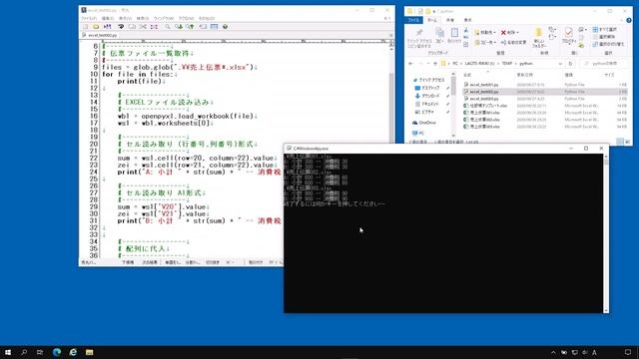Open File Explorer from taskbar
This screenshot has width=639, height=359.
point(89,352)
